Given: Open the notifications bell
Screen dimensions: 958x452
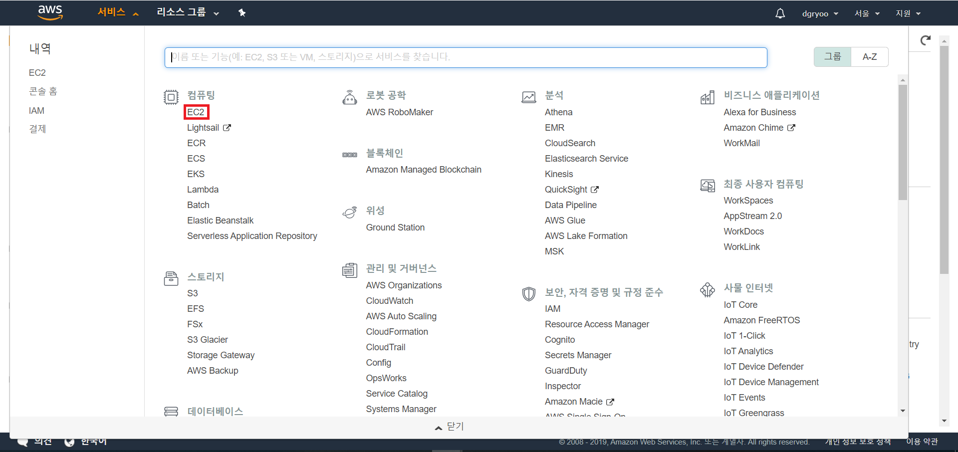Looking at the screenshot, I should click(780, 13).
